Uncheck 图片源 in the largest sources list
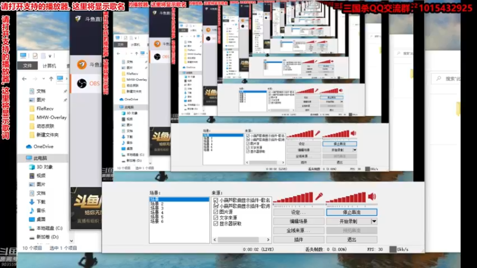Image resolution: width=477 pixels, height=268 pixels. point(216,212)
